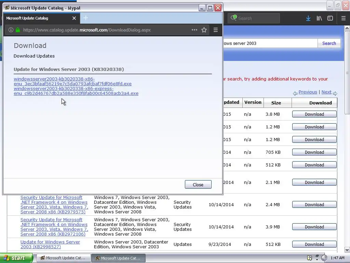
Task: Download the KB2998527 update row
Action: pyautogui.click(x=314, y=244)
